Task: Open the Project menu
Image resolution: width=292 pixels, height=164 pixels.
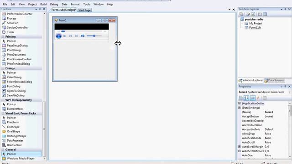Action: [x=32, y=4]
